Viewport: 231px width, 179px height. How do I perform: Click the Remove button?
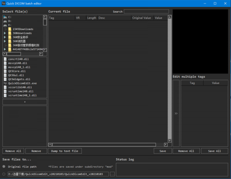pos(36,151)
